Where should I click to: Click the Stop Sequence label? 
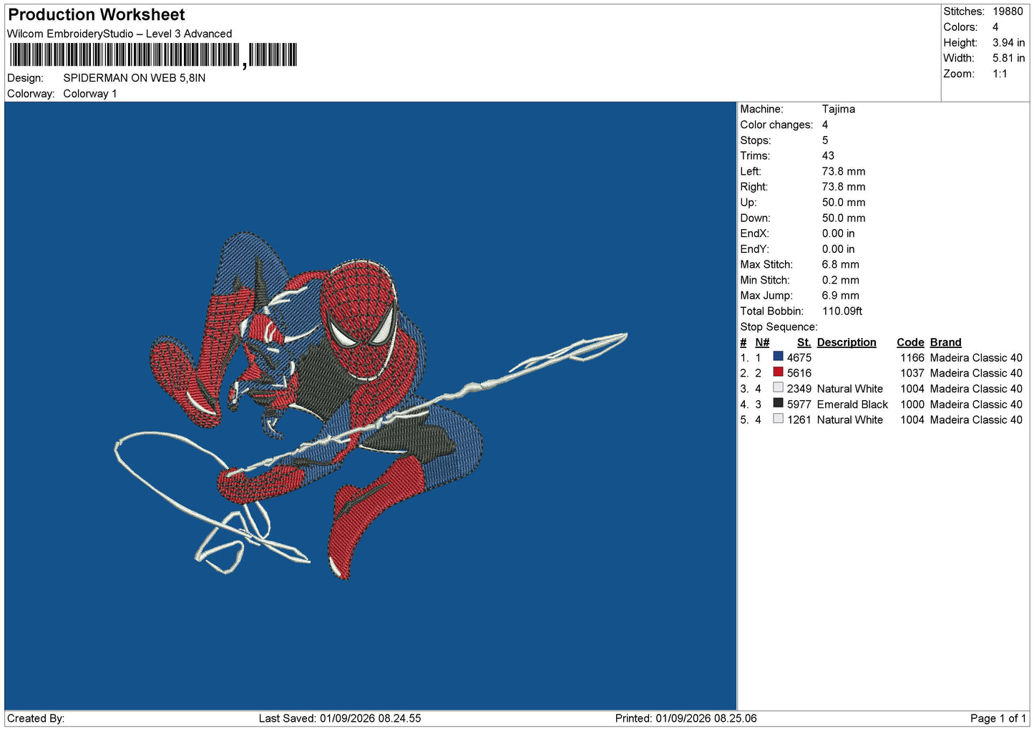(779, 326)
